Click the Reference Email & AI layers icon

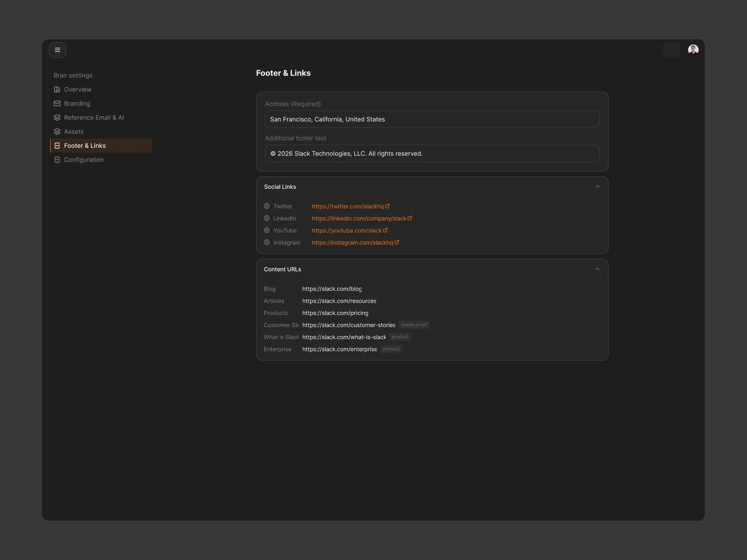point(57,118)
